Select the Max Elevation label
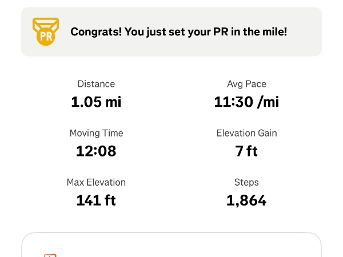Screen dimensions: 343x257 click(x=96, y=183)
